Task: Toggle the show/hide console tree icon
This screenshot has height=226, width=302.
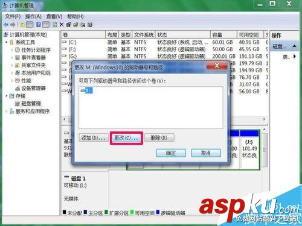Action: click(x=30, y=25)
